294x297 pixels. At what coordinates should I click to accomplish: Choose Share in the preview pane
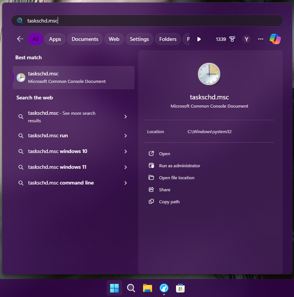coord(164,190)
